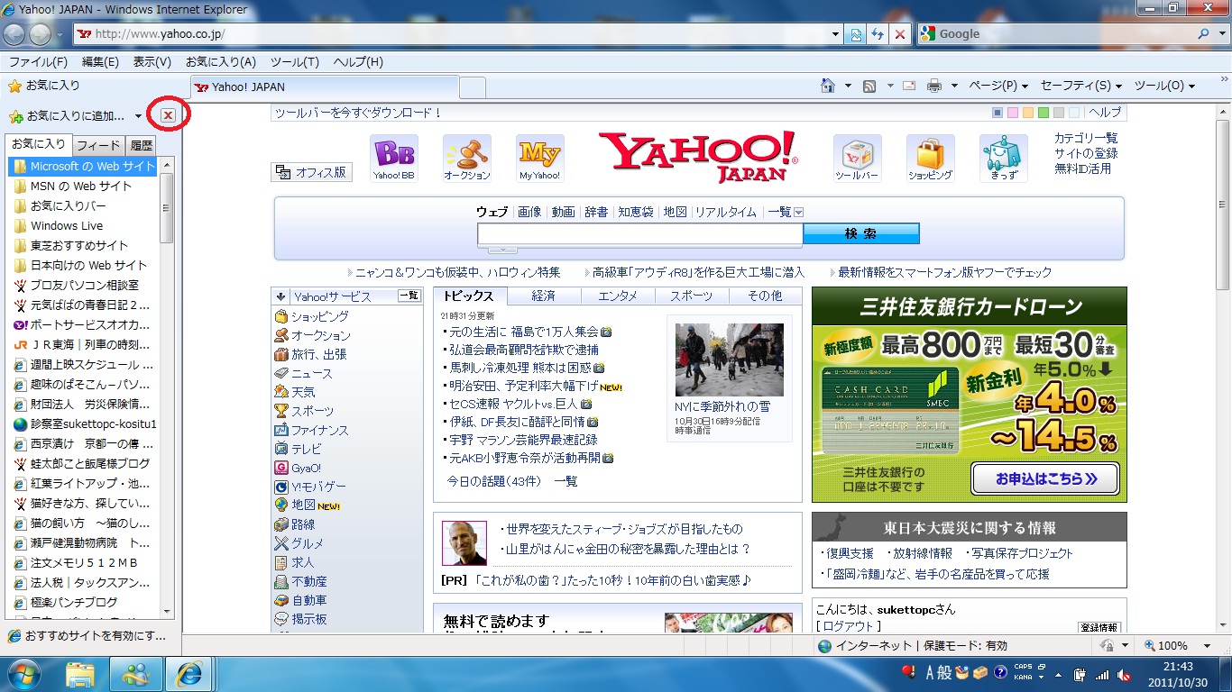Open the ファイル(F) menu
1232x692 pixels.
[38, 61]
